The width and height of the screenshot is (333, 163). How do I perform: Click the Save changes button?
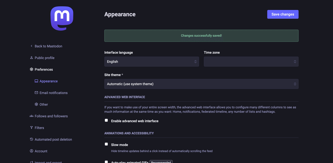pyautogui.click(x=283, y=14)
